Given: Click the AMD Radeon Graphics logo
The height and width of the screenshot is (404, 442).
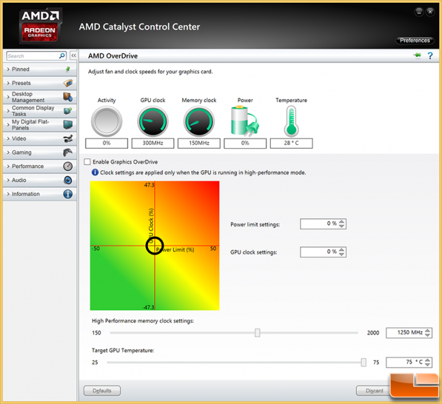Looking at the screenshot, I should click(40, 26).
